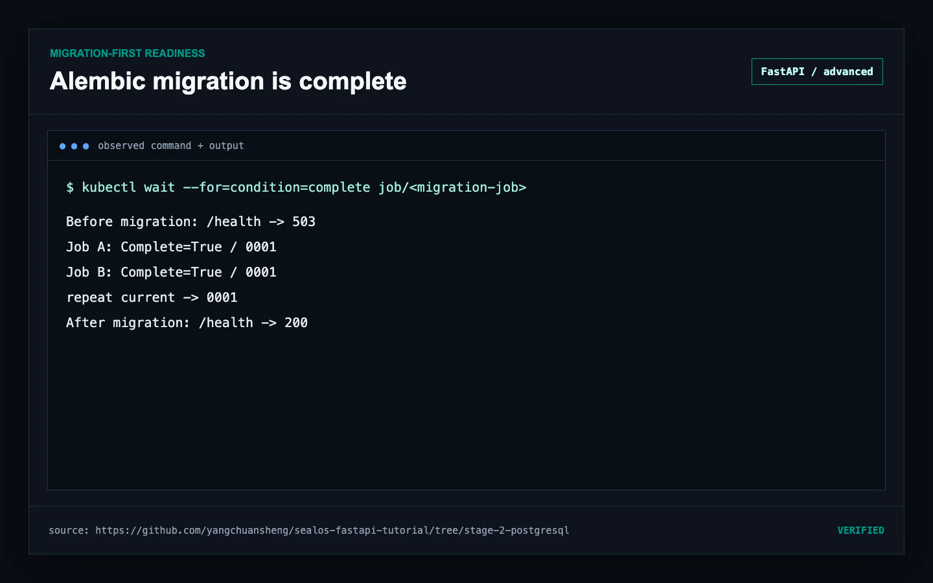This screenshot has height=583, width=933.
Task: Select the "Before migration: /health -> 503" line
Action: (x=190, y=222)
